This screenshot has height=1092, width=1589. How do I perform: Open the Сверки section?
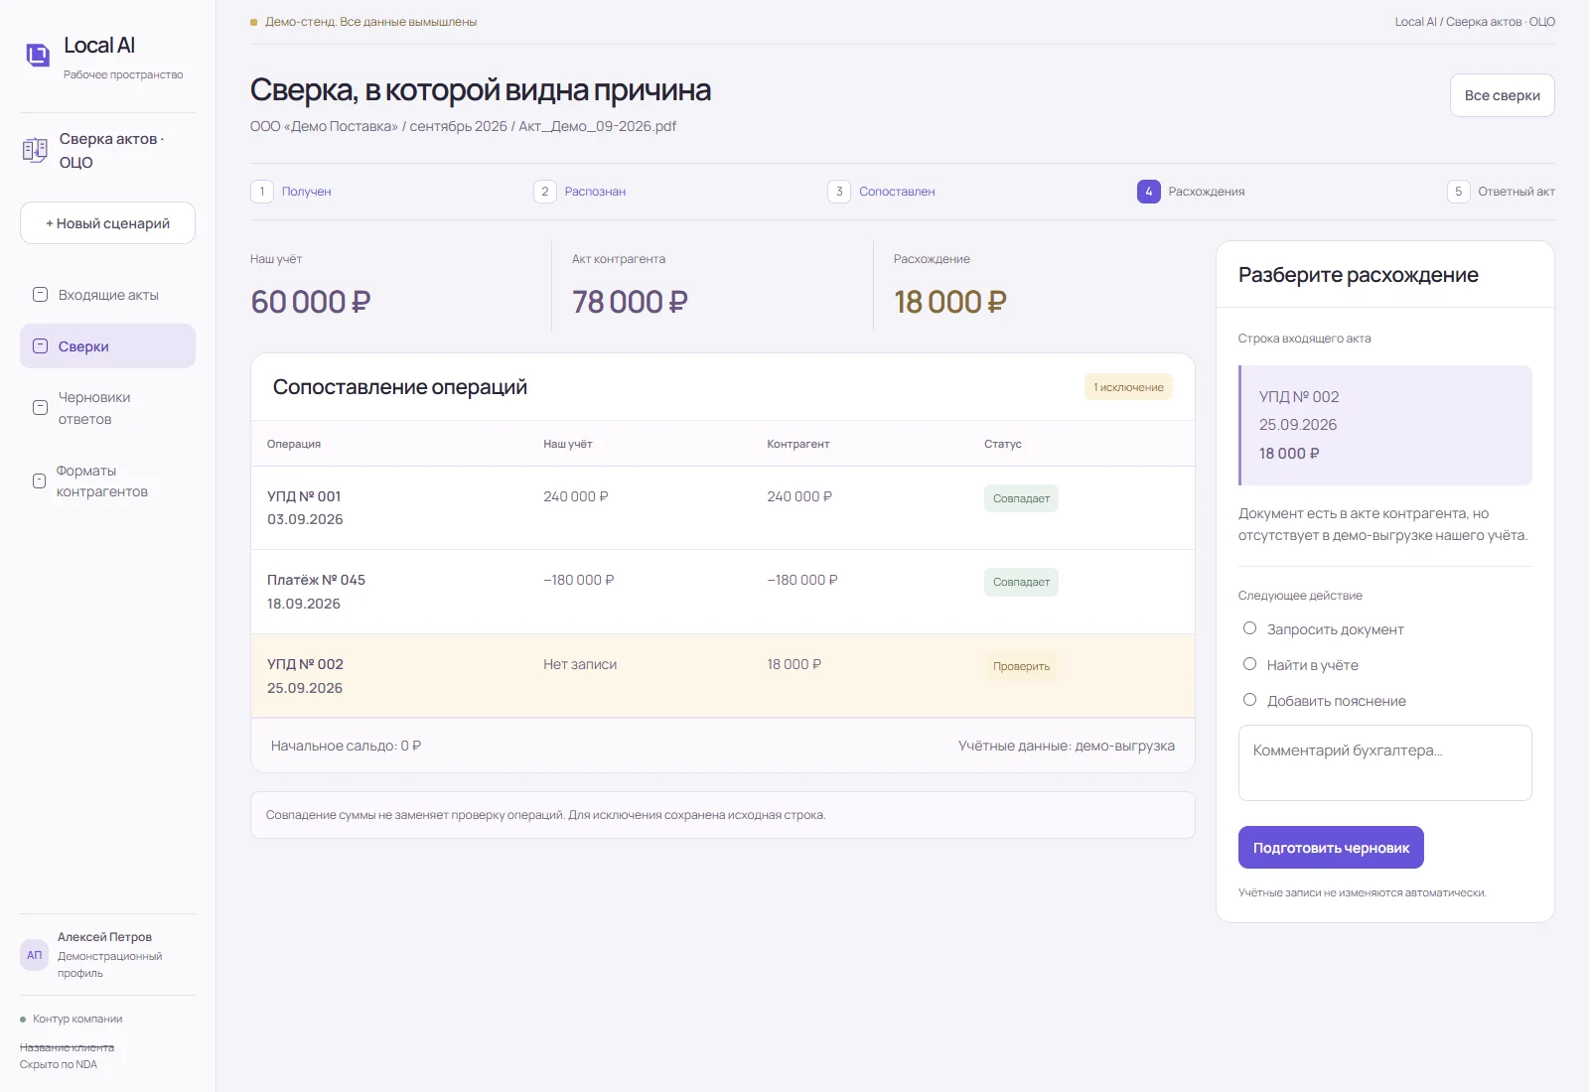[107, 346]
